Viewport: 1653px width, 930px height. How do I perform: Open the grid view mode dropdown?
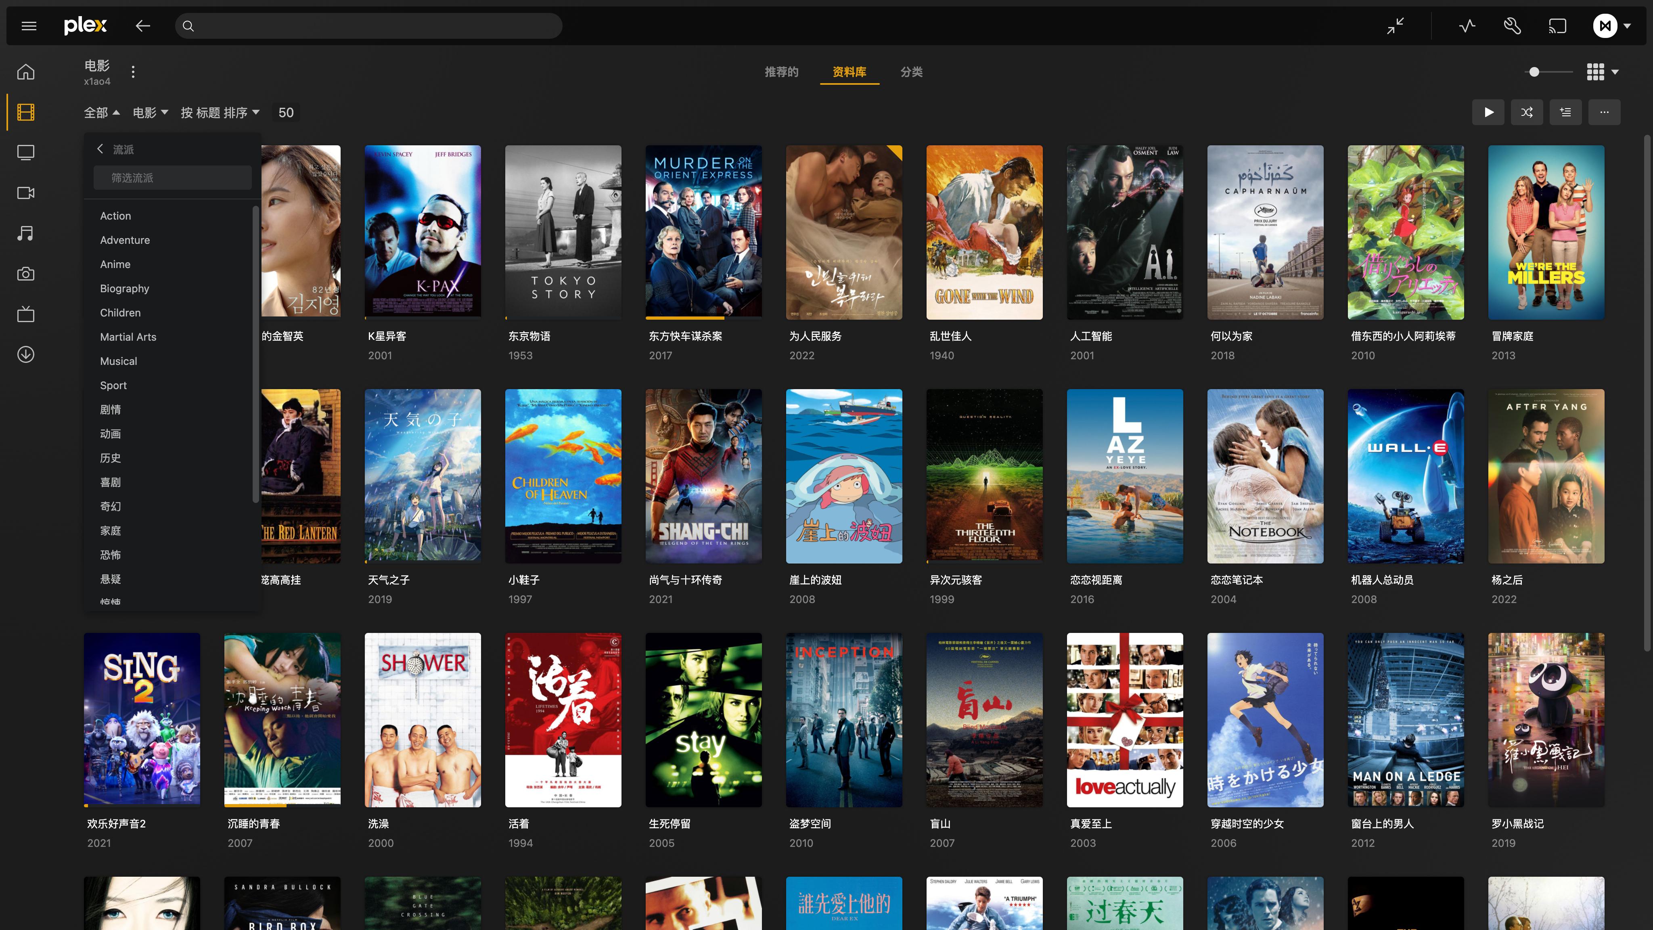tap(1602, 72)
